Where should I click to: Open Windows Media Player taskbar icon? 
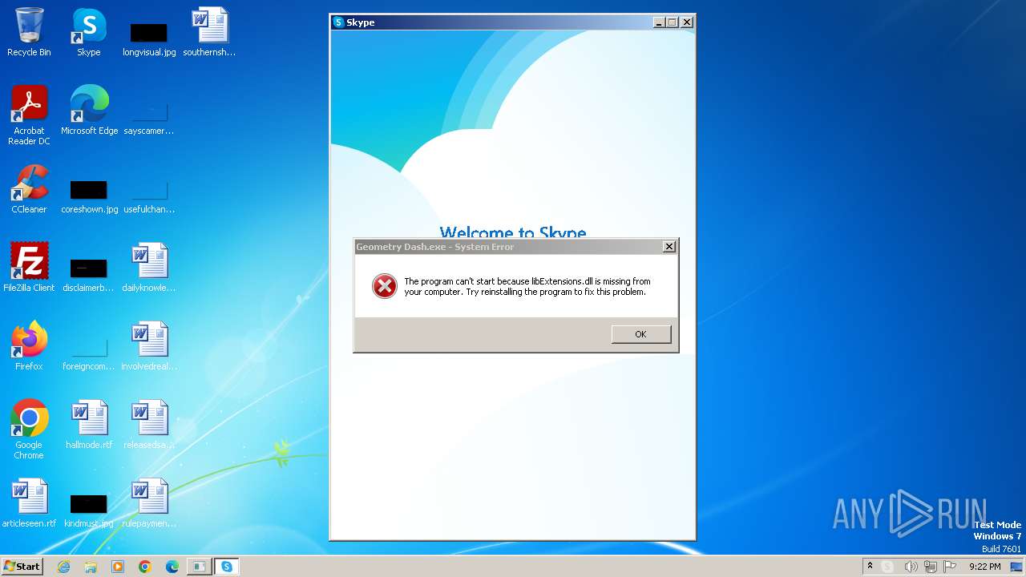[x=118, y=567]
